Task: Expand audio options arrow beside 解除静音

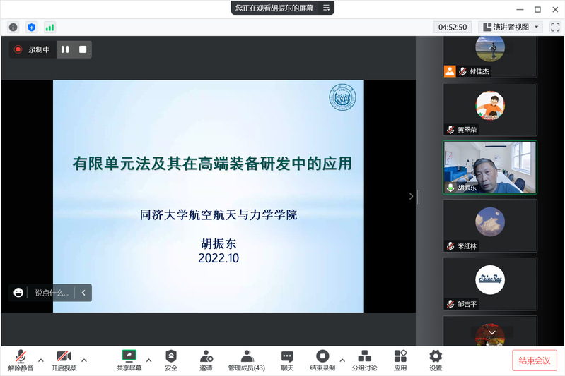Action: coord(40,360)
